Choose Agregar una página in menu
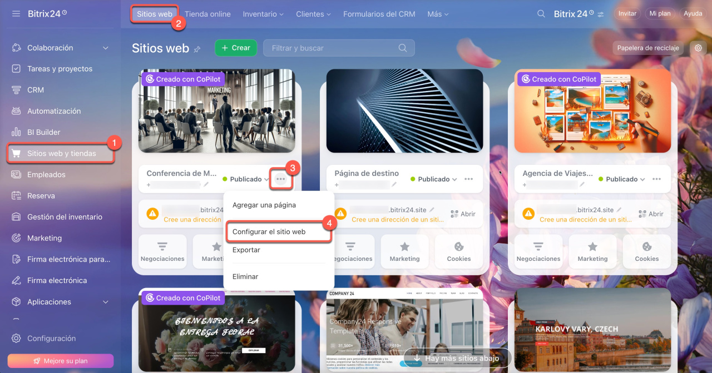 pos(264,205)
